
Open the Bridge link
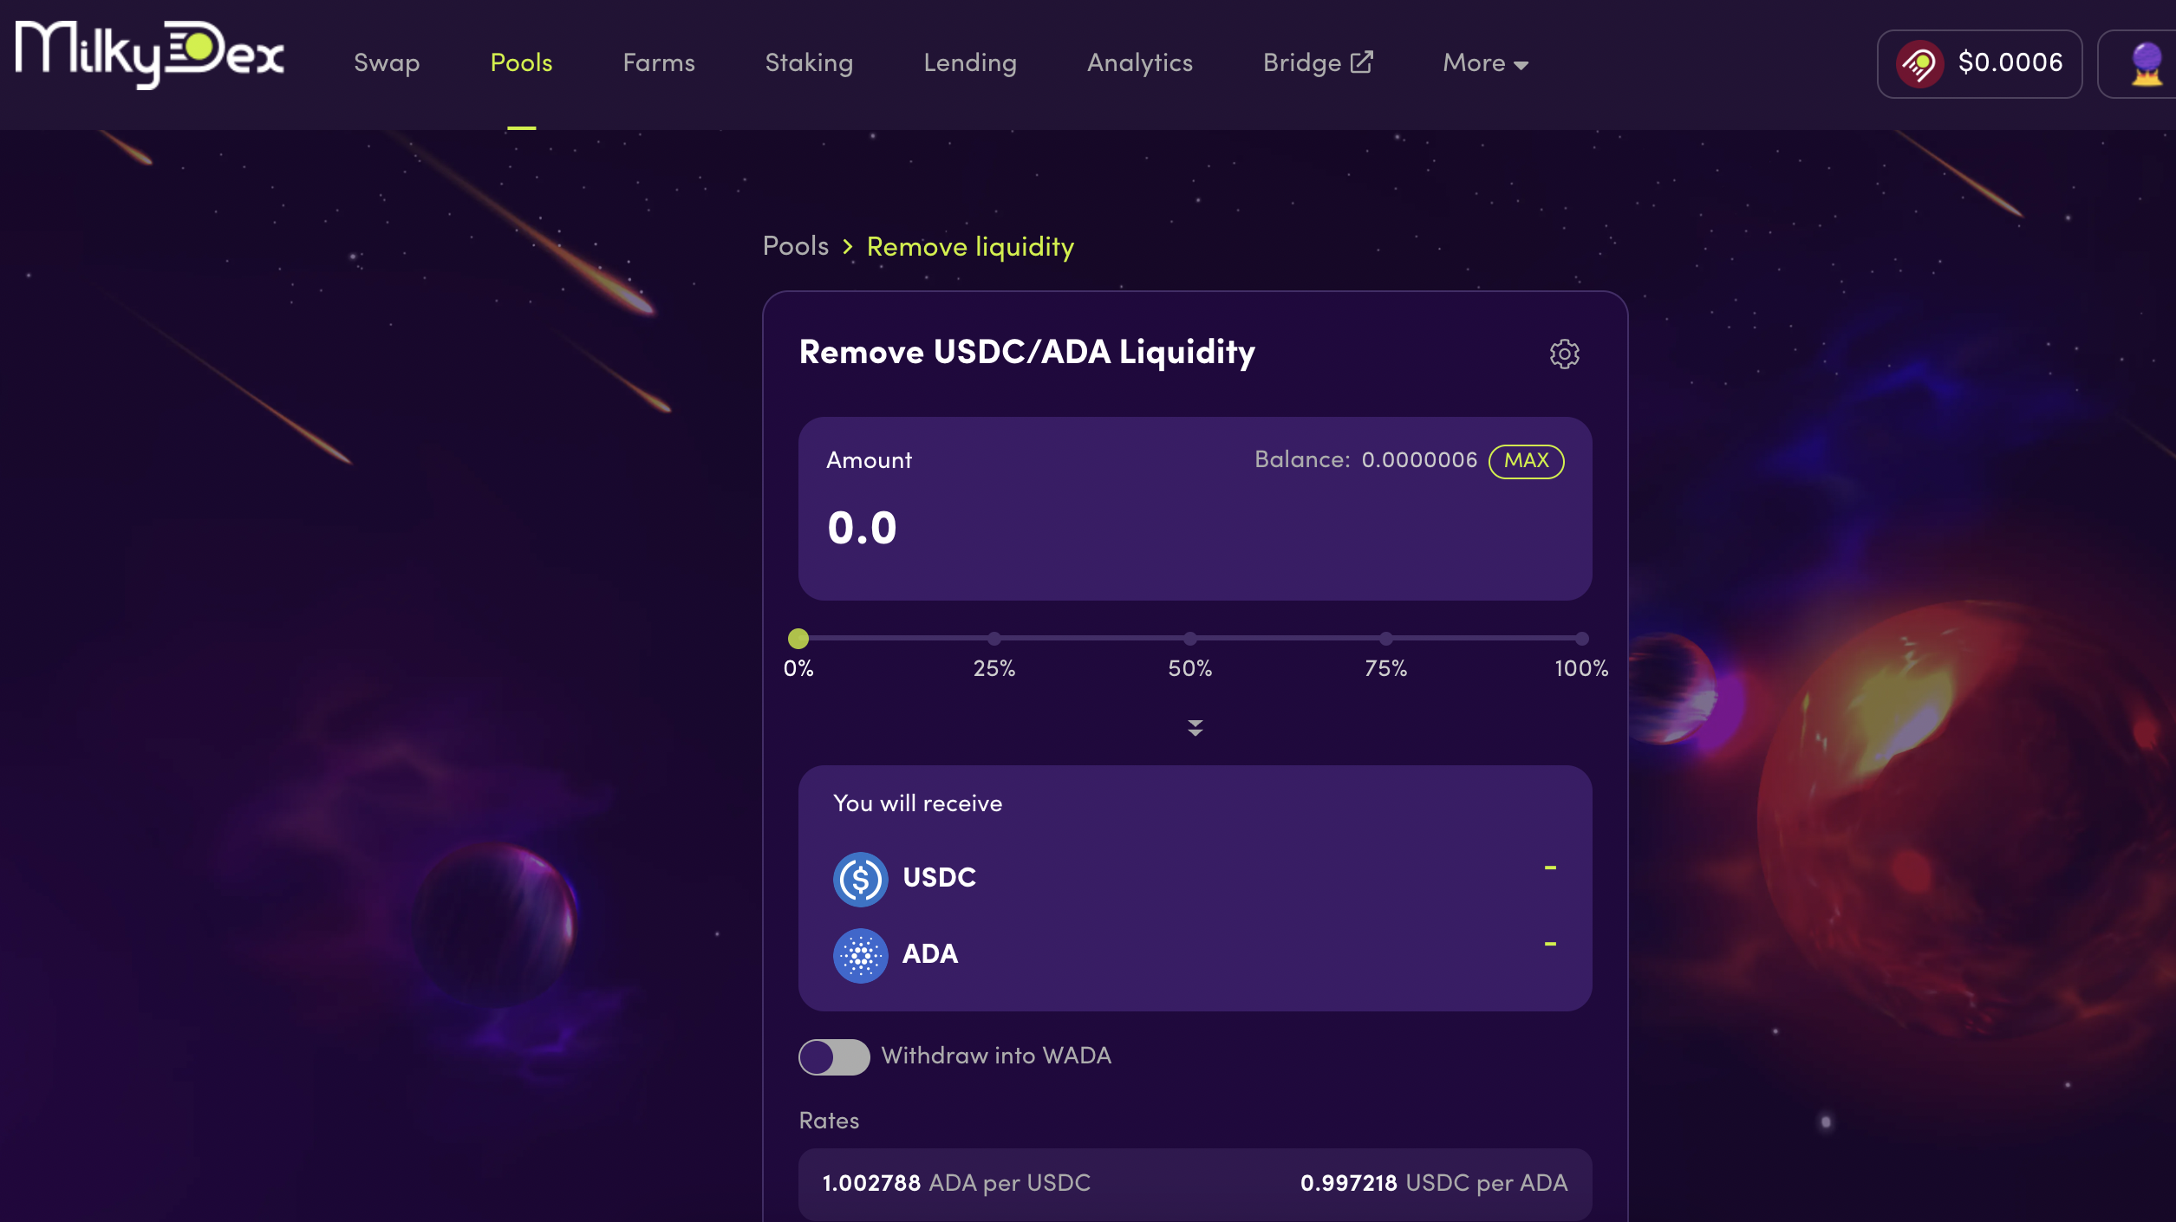1318,62
